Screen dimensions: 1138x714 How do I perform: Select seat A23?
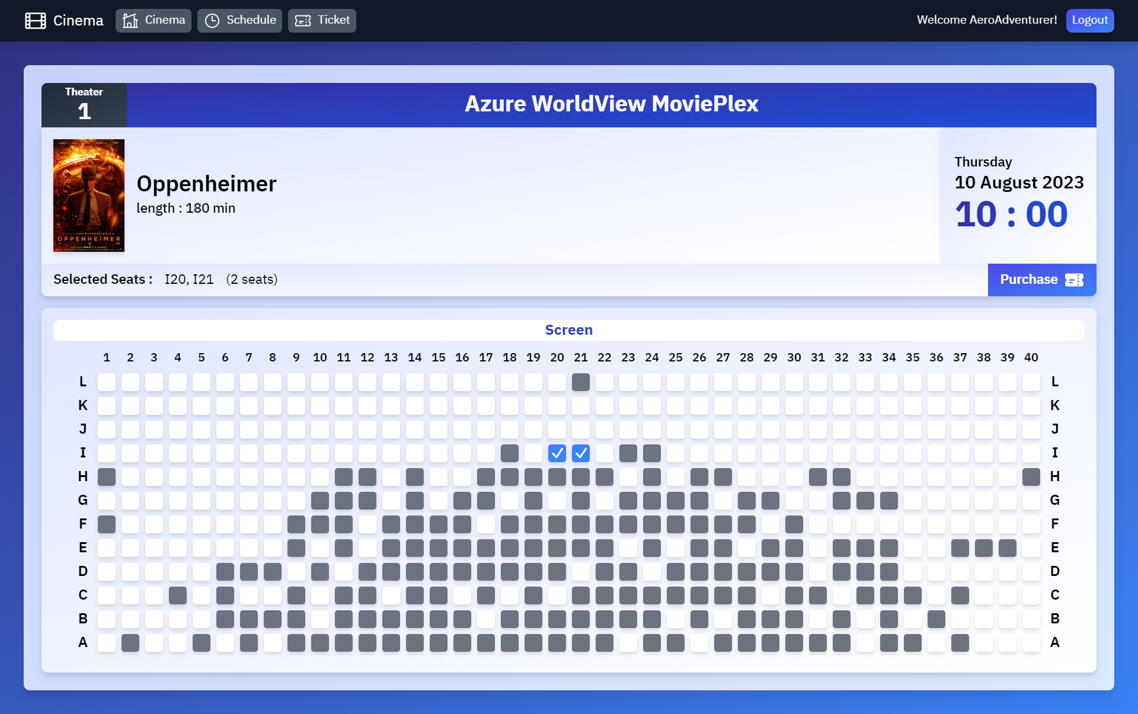click(628, 643)
